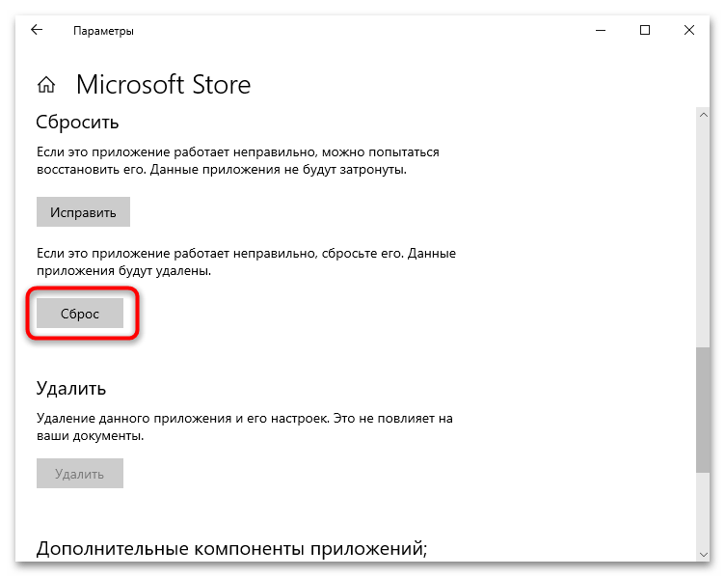Click the scrollbar up arrow

pyautogui.click(x=703, y=115)
